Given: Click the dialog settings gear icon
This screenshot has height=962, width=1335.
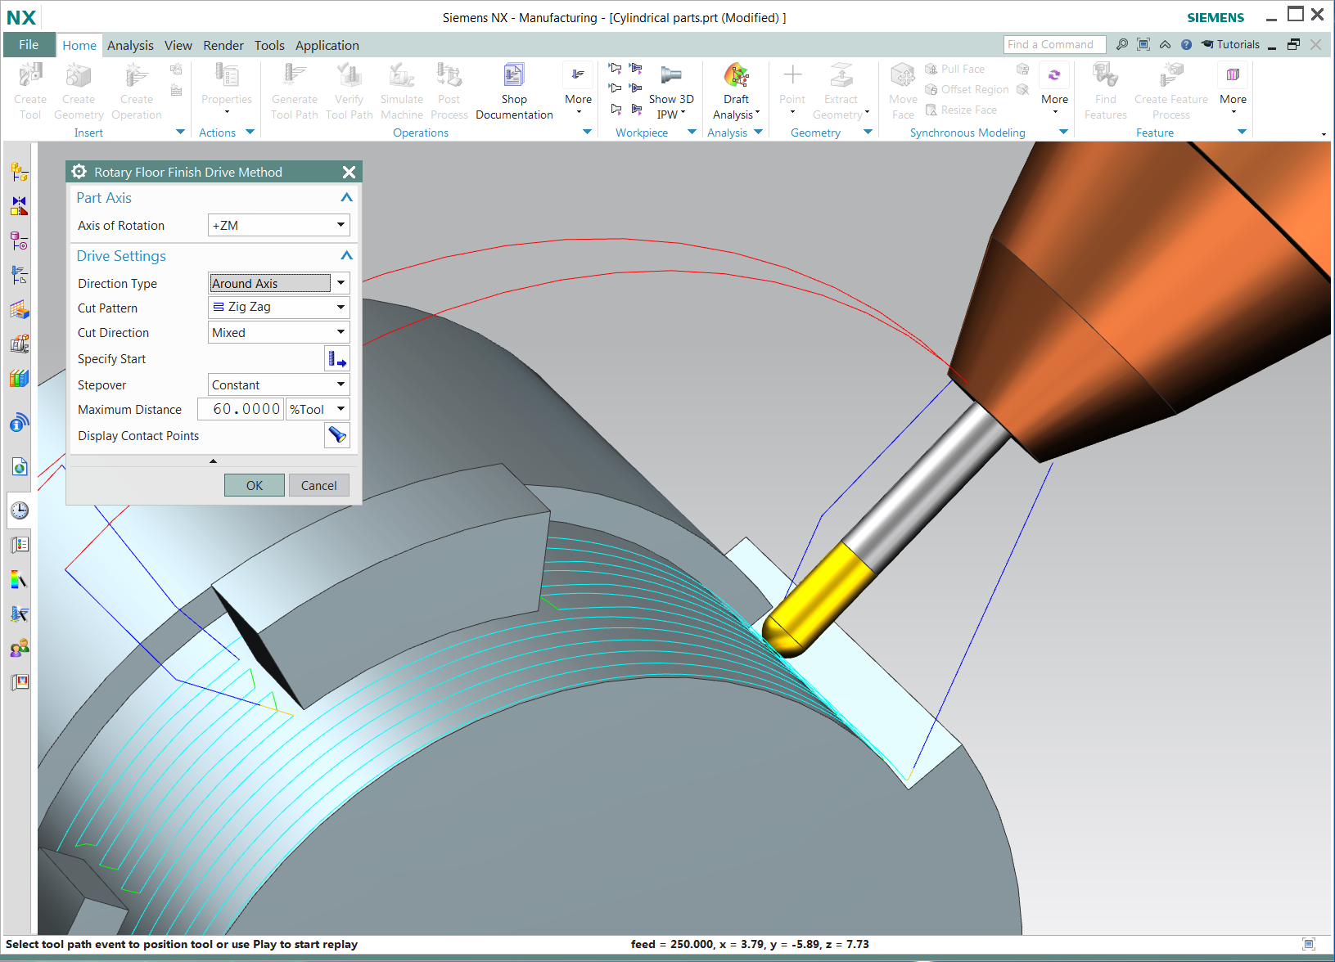Looking at the screenshot, I should tap(79, 172).
